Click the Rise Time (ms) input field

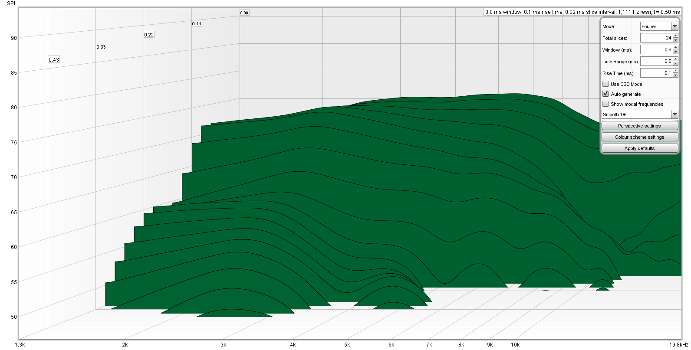coord(656,73)
